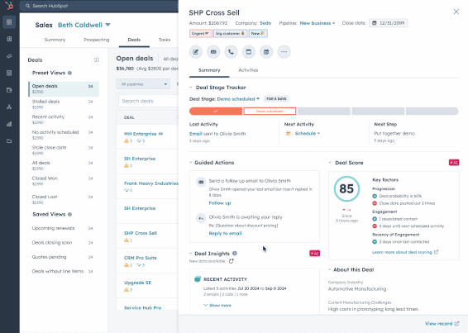Click the reply arrow icon in Guided Actions
Viewport: 468px width, 333px height.
201,218
